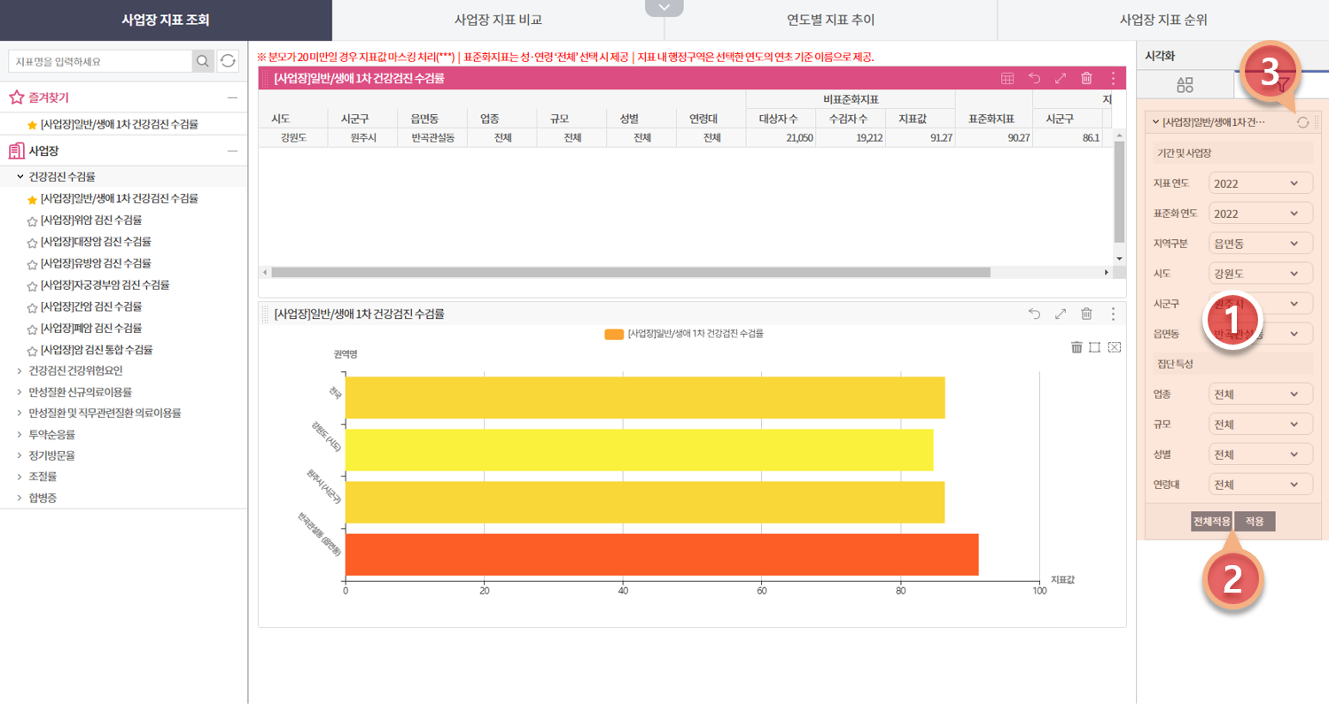This screenshot has height=706, width=1329.
Task: Click the table's horizontal scrollbar thumb
Action: 631,273
